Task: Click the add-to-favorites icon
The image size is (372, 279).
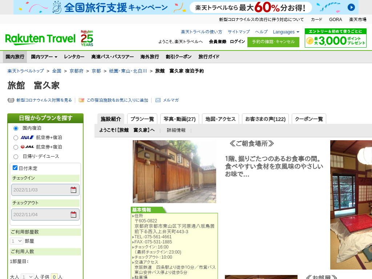Action: (x=81, y=100)
